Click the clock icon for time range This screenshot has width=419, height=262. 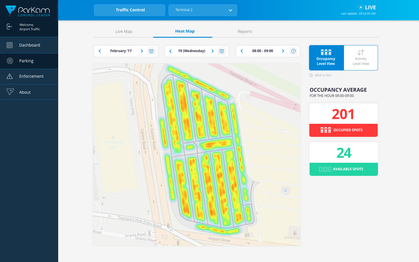pyautogui.click(x=293, y=51)
